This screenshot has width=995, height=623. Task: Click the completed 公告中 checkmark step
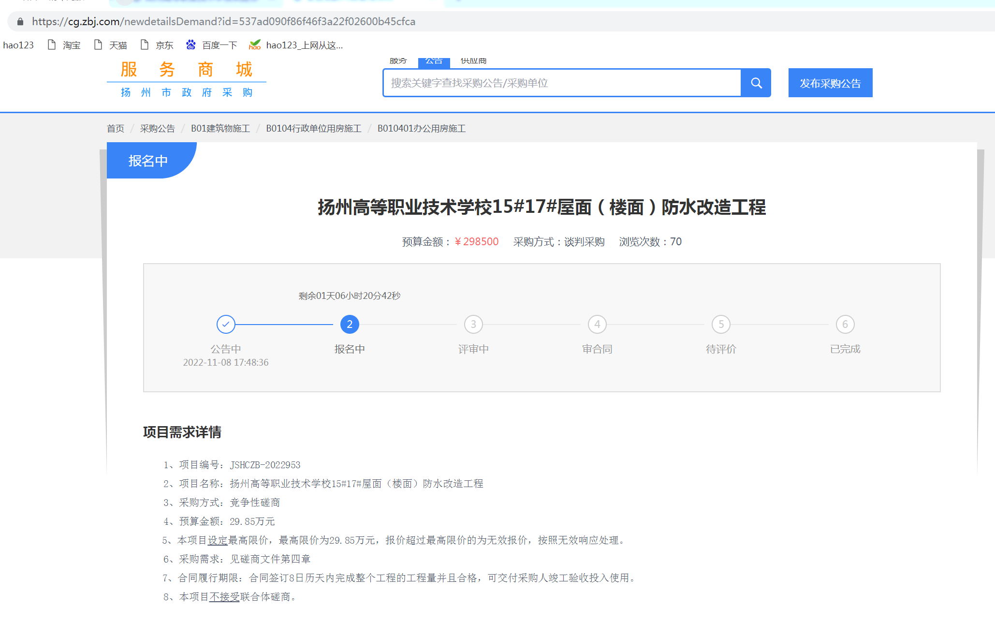pyautogui.click(x=226, y=325)
